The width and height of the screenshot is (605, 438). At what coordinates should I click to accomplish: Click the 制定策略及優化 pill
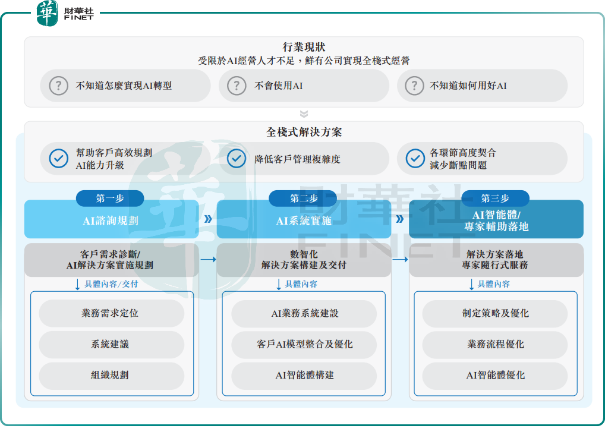[x=495, y=313]
